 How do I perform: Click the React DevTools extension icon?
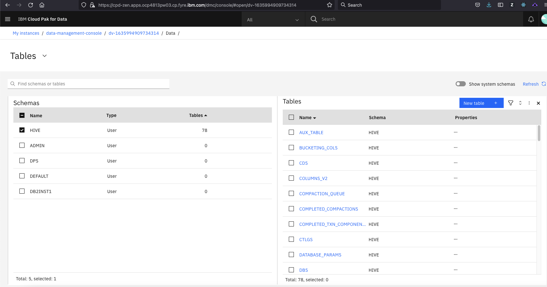point(523,5)
